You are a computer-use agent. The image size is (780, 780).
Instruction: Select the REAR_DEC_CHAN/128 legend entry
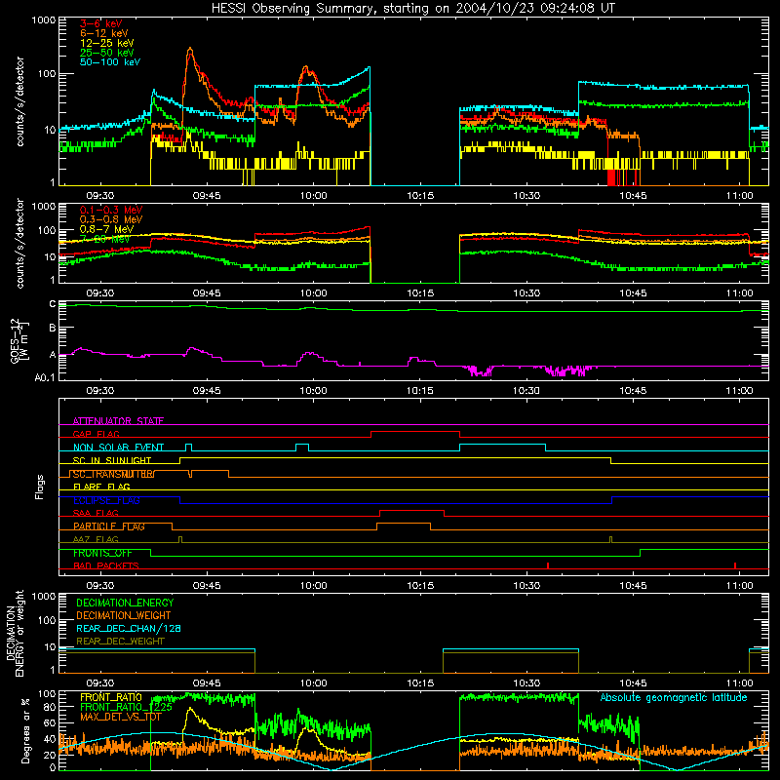coord(129,628)
